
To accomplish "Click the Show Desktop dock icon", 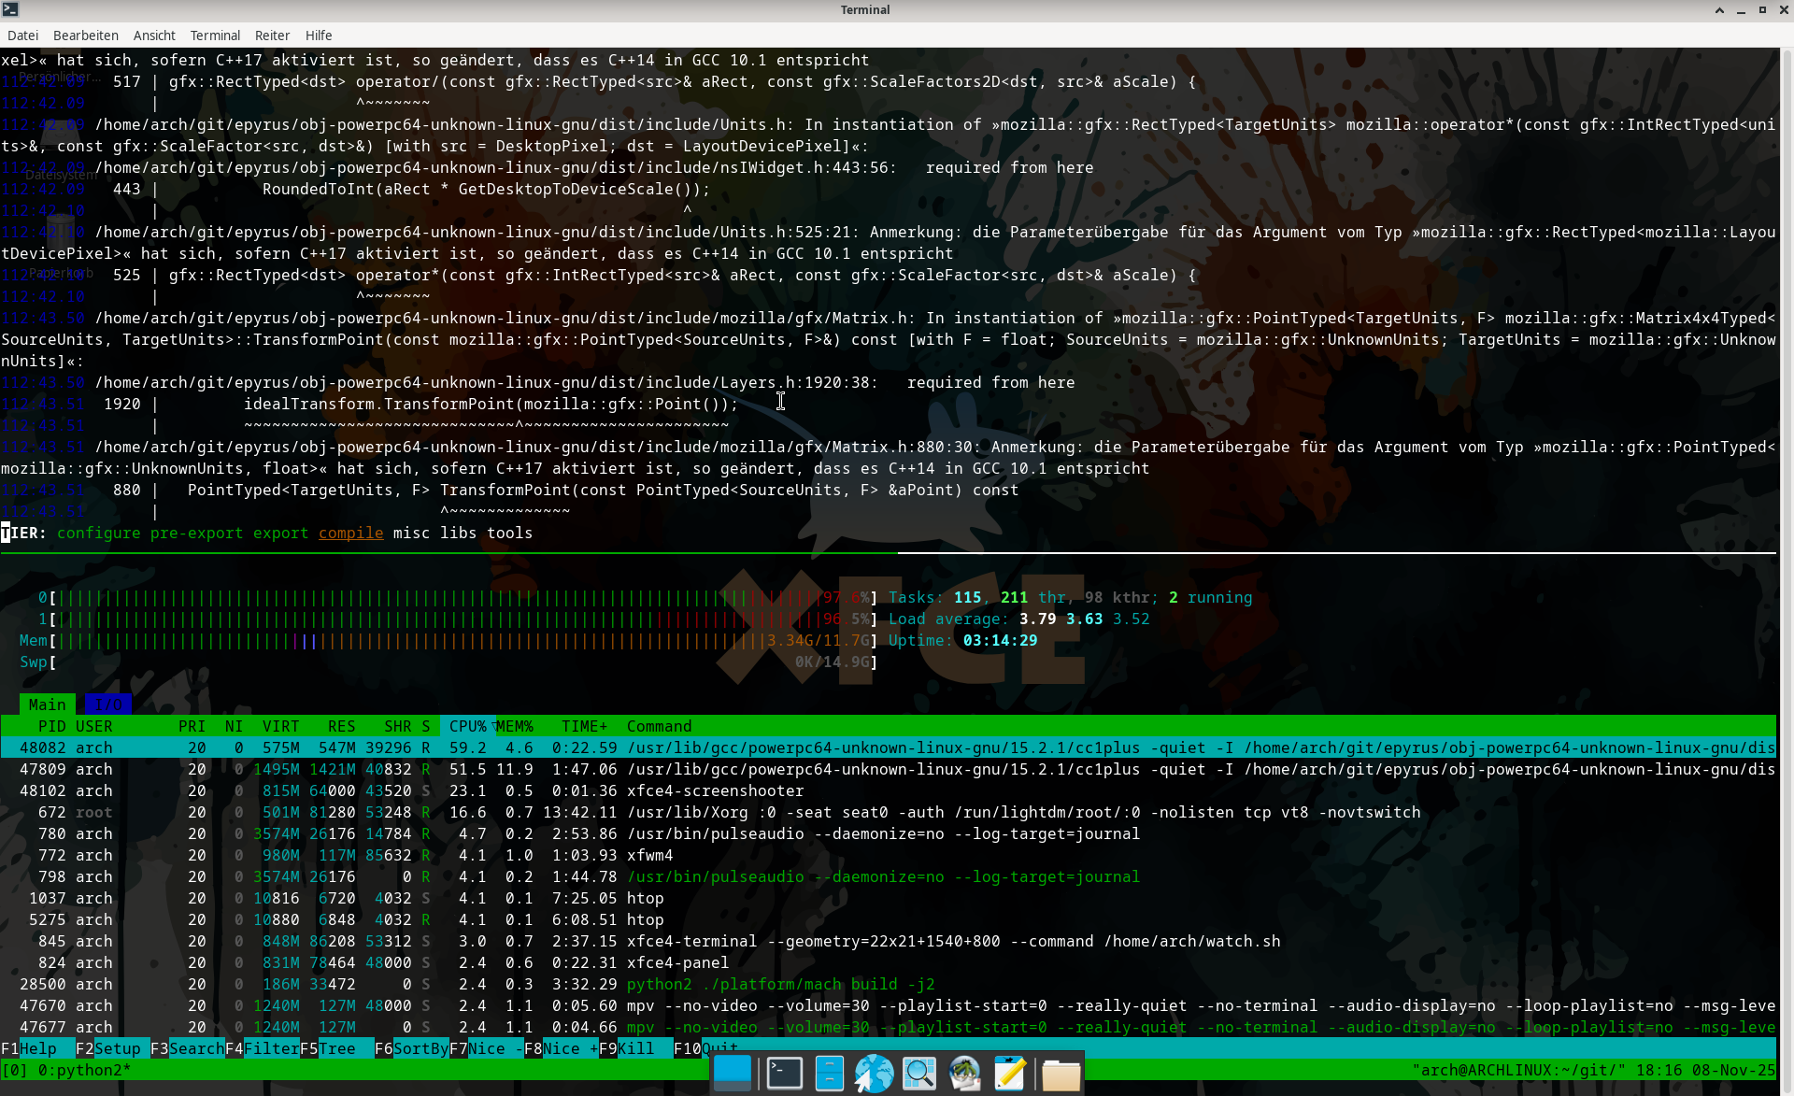I will (x=733, y=1074).
